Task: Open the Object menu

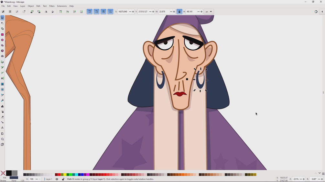Action: click(x=31, y=6)
